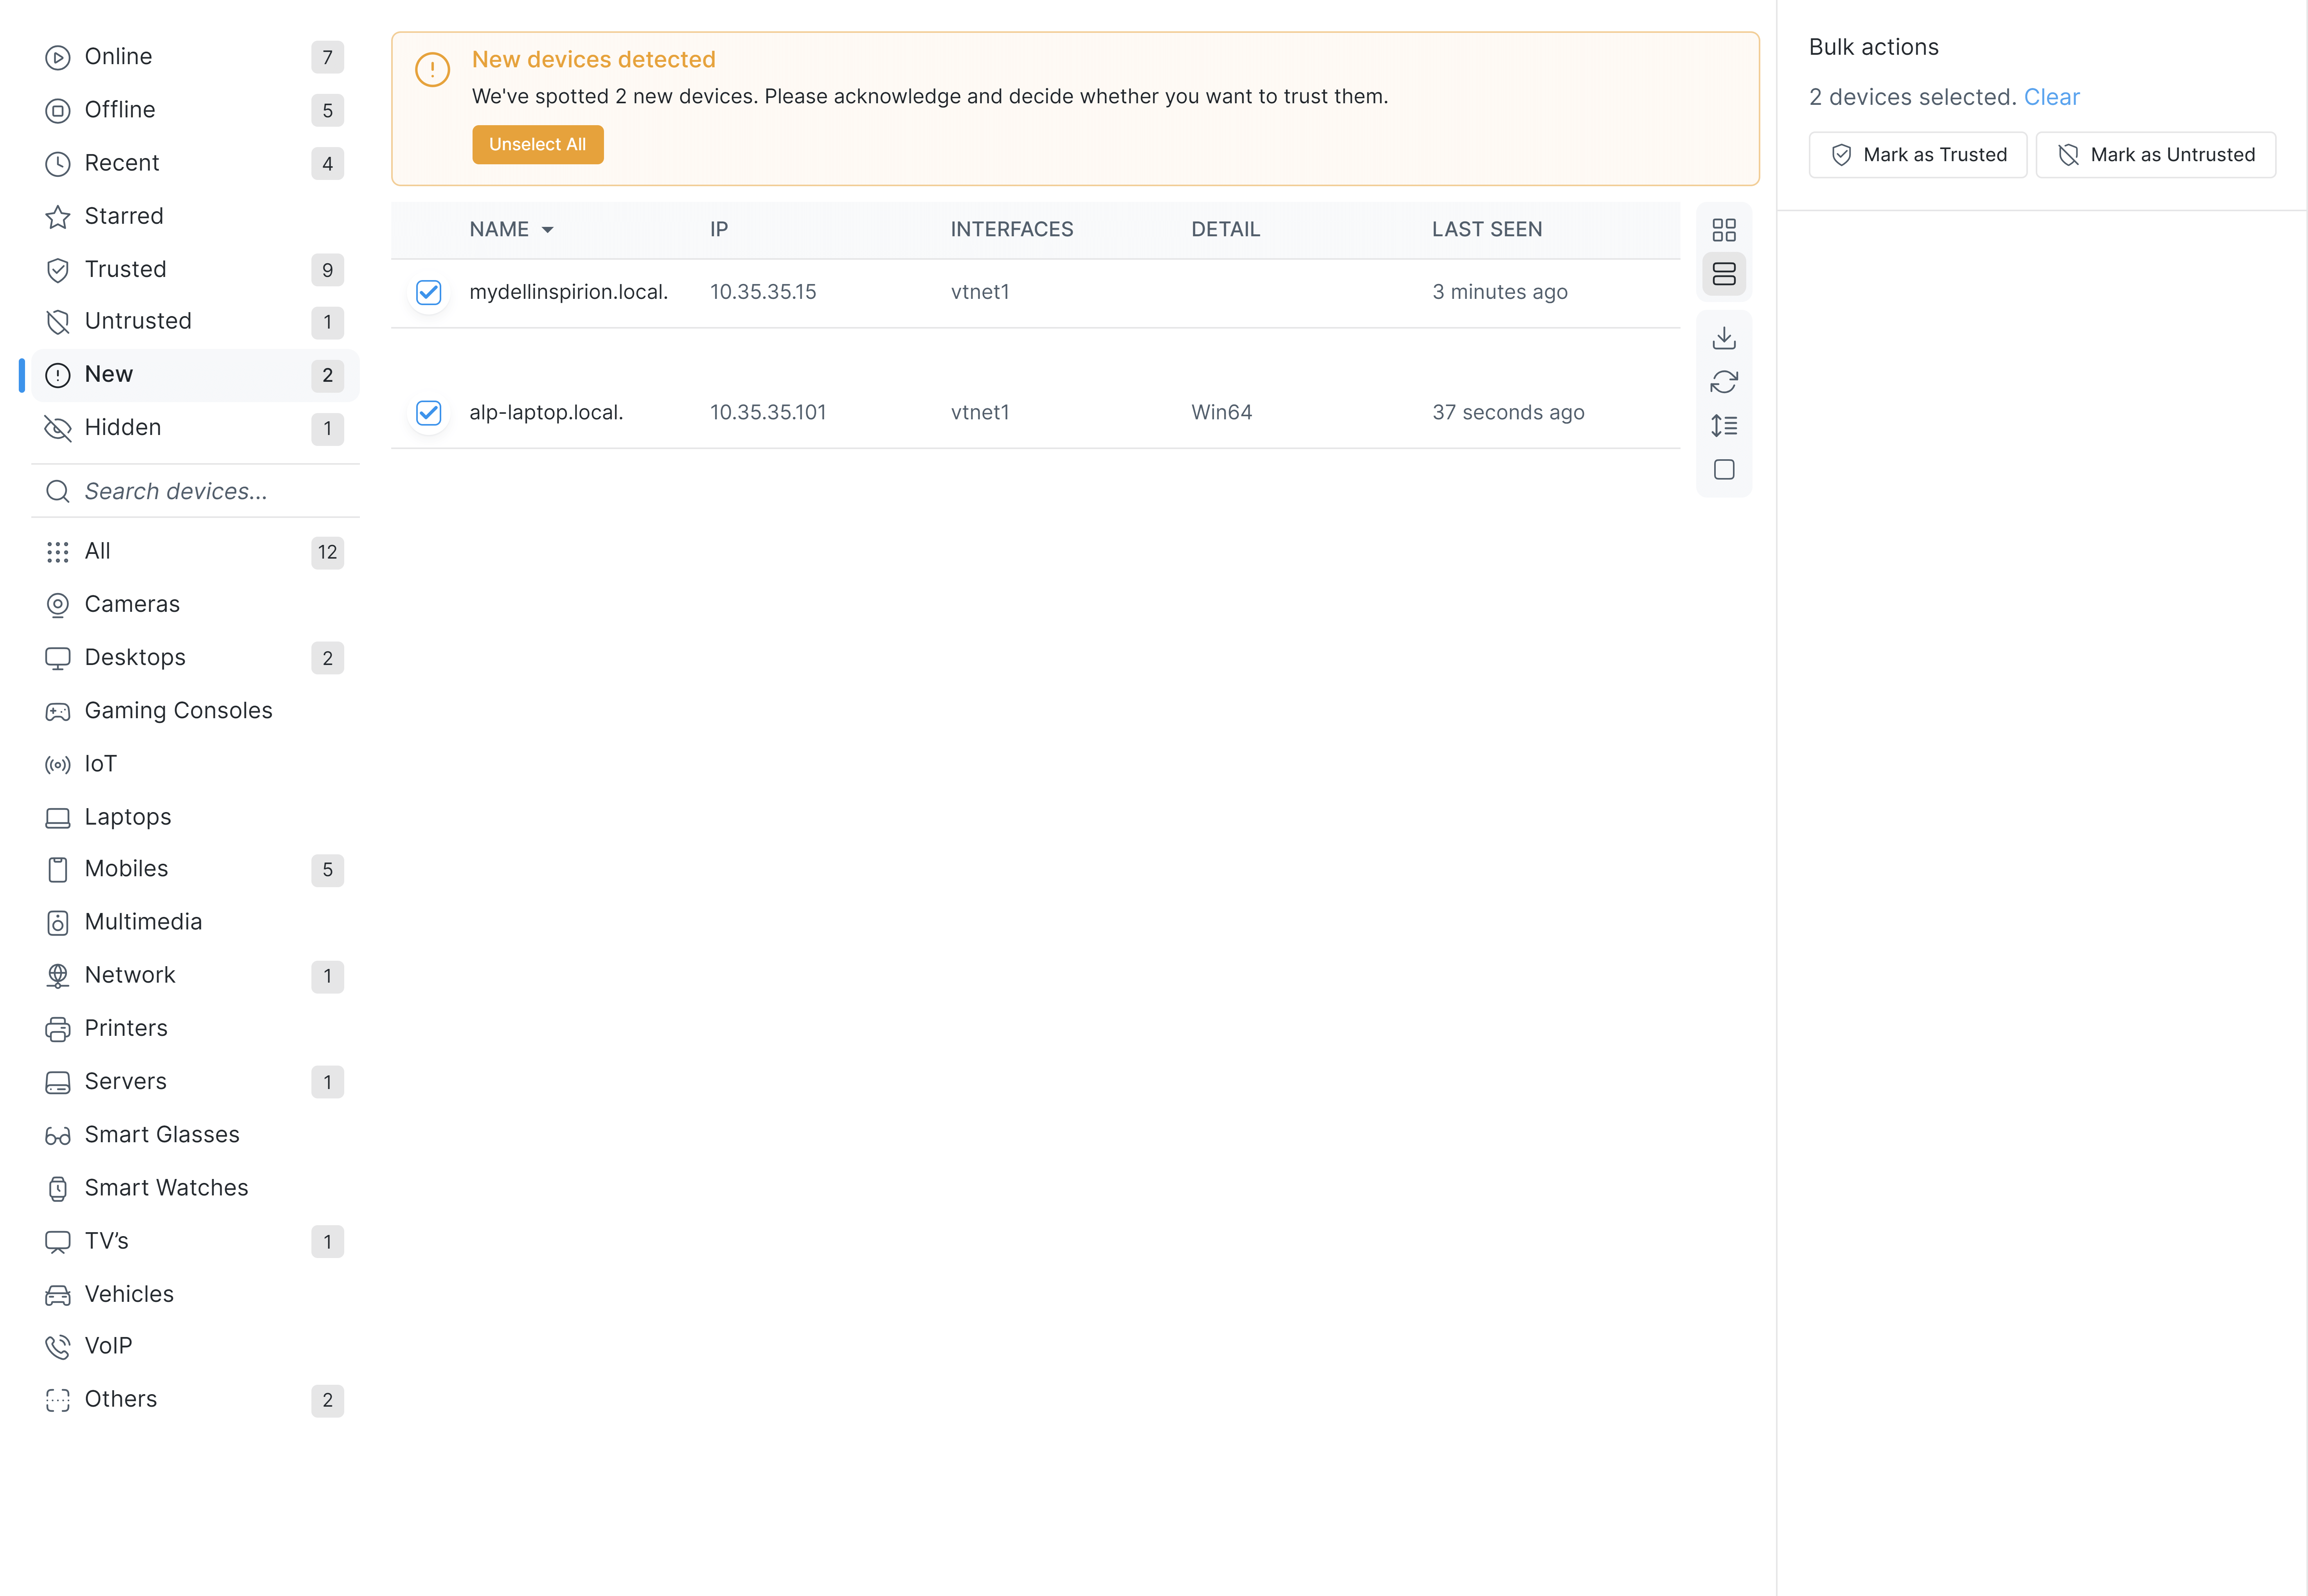2308x1596 pixels.
Task: Mark selected devices as Trusted
Action: 1918,155
